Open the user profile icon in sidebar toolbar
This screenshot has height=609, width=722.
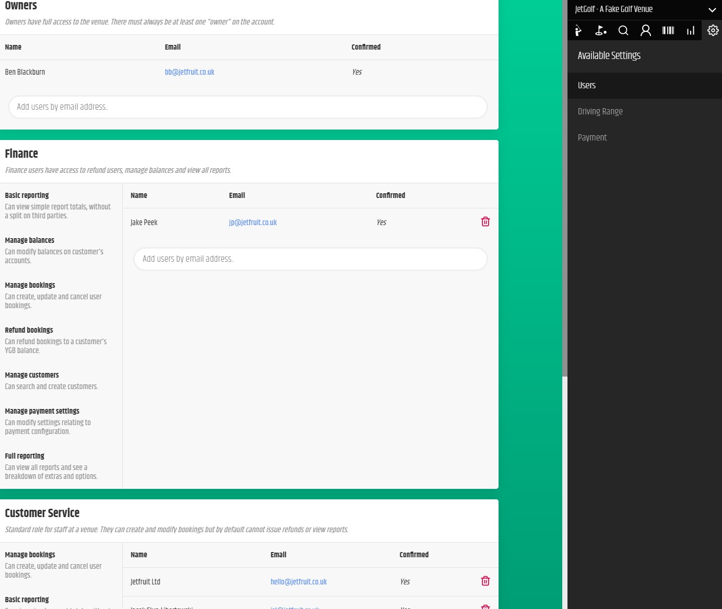coord(646,30)
